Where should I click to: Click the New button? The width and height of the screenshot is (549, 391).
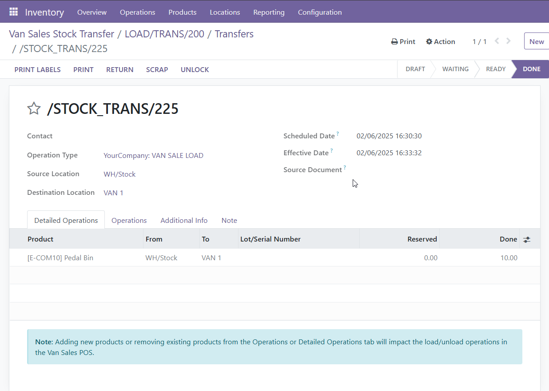point(536,41)
